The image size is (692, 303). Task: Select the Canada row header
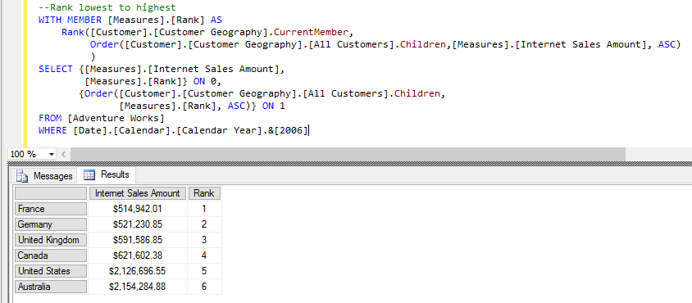51,256
